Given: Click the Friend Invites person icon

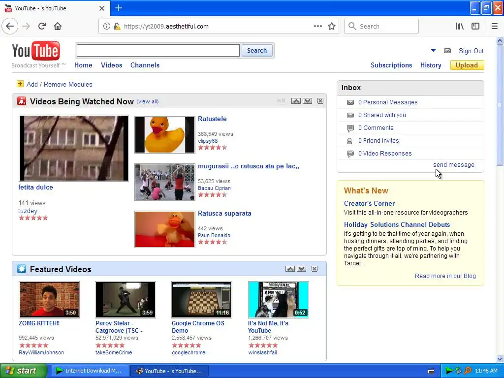Looking at the screenshot, I should pos(350,141).
